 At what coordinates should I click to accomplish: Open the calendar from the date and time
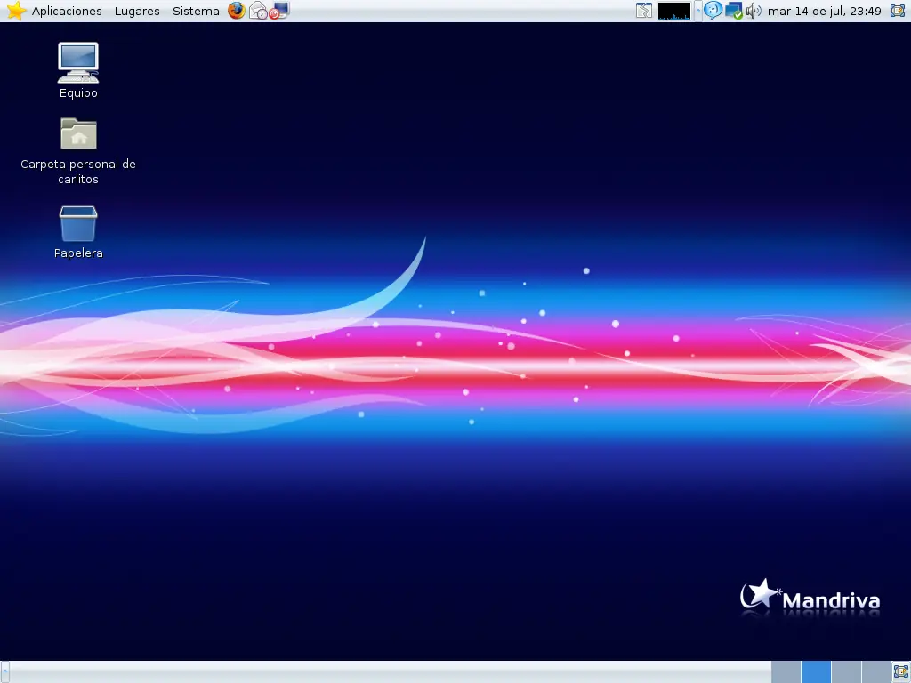(x=825, y=11)
